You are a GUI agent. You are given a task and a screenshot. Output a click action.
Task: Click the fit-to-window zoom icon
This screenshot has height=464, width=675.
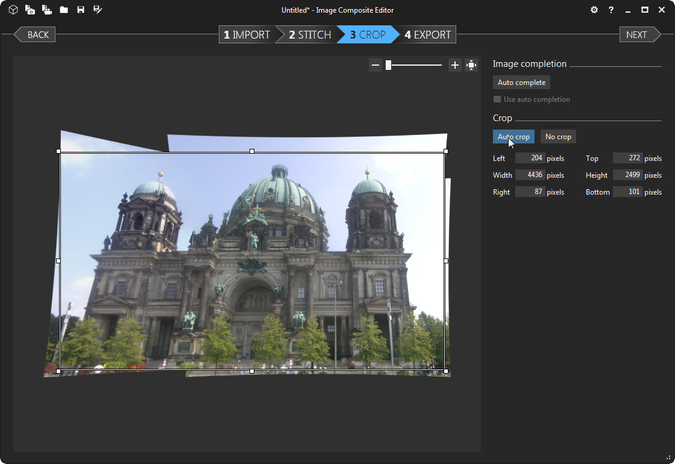point(471,65)
